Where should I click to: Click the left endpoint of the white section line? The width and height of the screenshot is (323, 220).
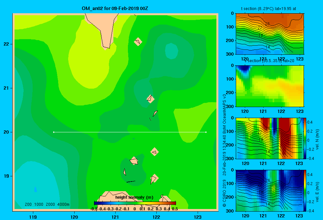pos(54,132)
